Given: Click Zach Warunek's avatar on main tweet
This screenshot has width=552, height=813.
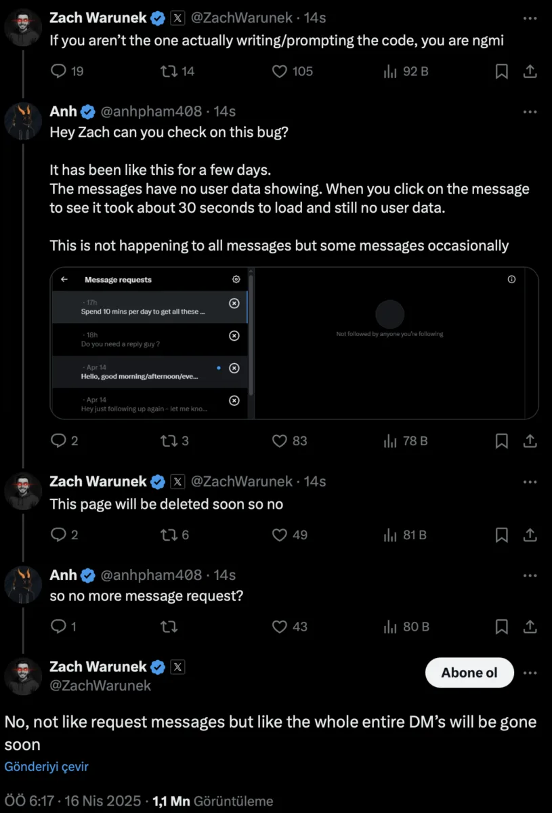Looking at the screenshot, I should (x=23, y=676).
